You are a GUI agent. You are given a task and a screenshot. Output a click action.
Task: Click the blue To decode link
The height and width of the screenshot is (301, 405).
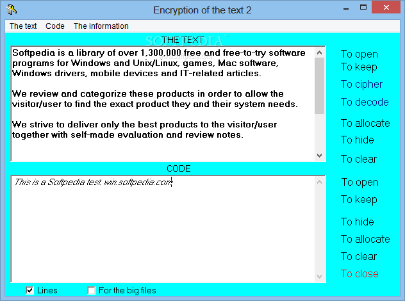[x=365, y=102]
